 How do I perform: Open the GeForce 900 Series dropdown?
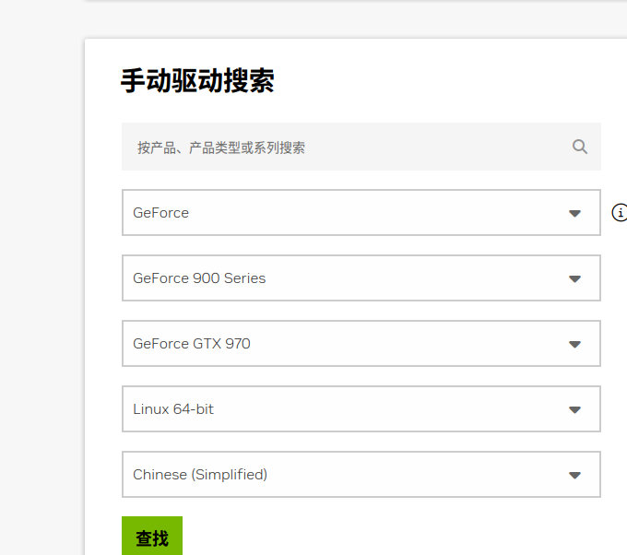pyautogui.click(x=361, y=277)
